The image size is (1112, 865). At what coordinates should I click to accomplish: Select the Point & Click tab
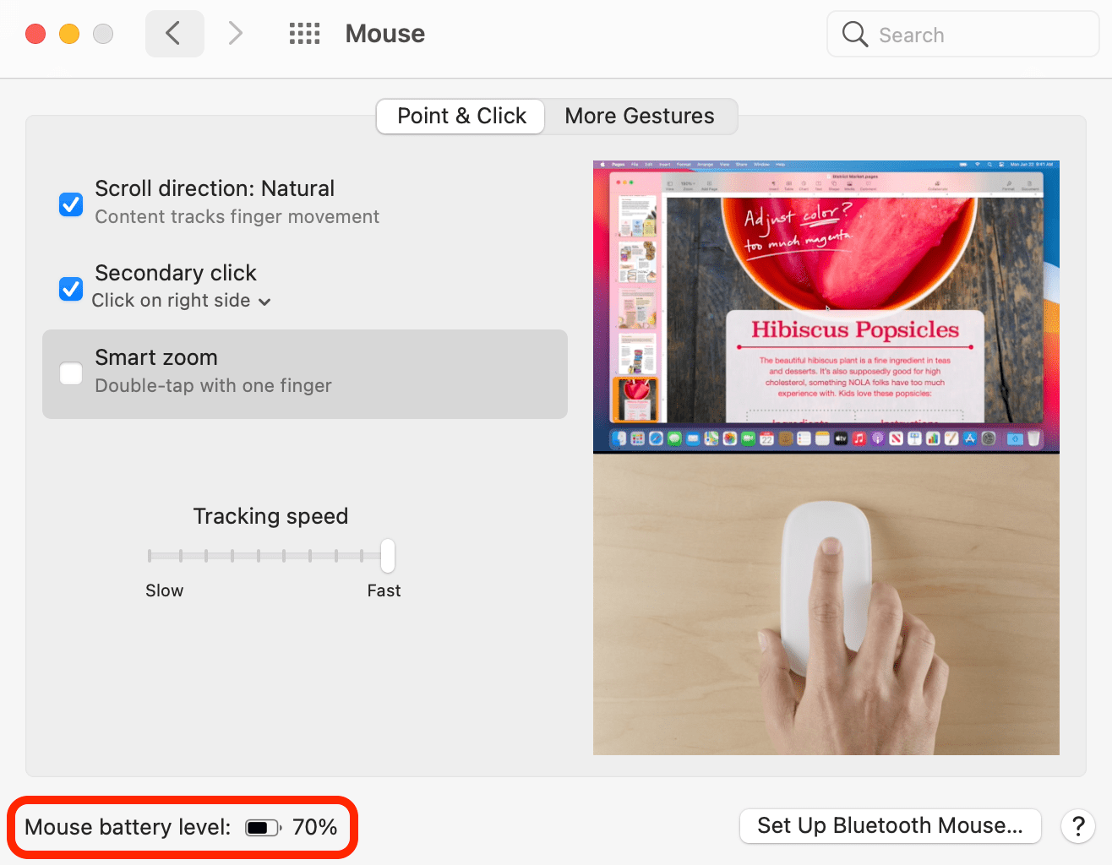[460, 116]
